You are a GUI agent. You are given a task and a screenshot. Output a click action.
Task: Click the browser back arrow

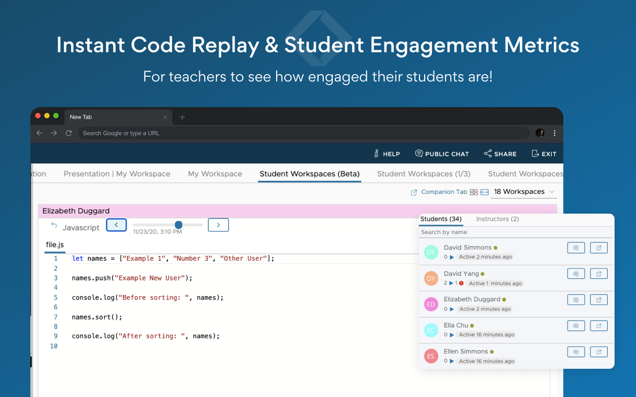[39, 133]
